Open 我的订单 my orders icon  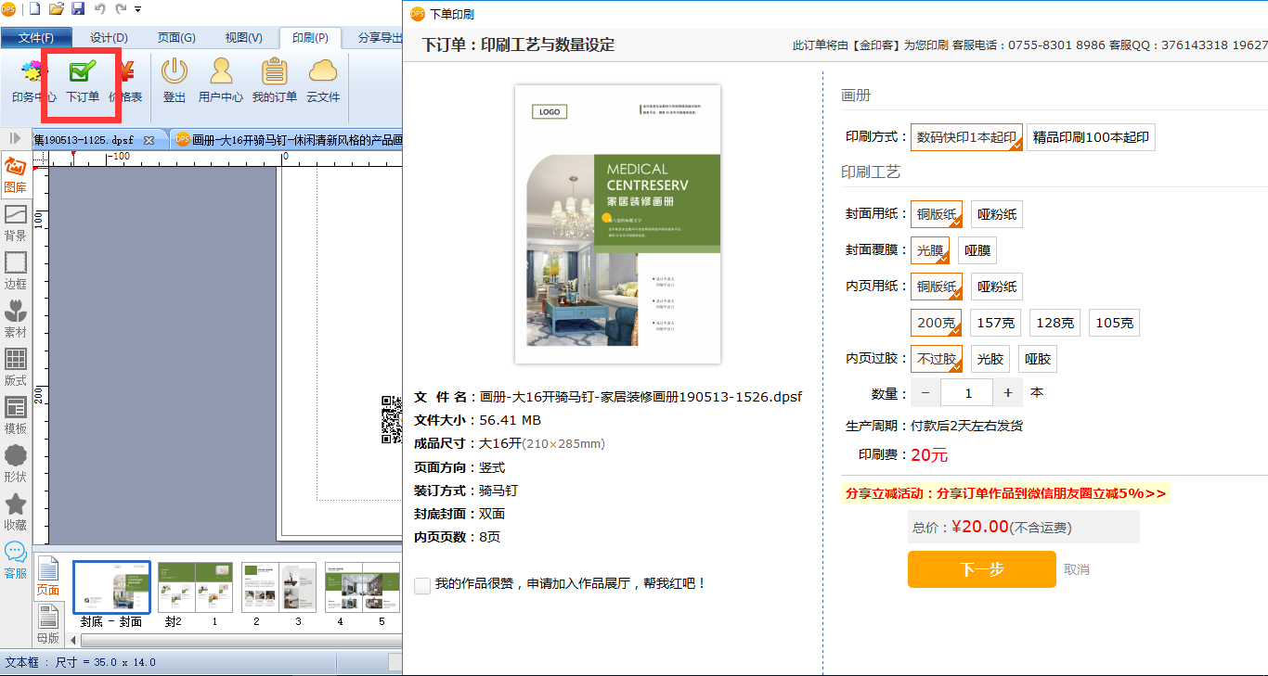click(x=275, y=80)
